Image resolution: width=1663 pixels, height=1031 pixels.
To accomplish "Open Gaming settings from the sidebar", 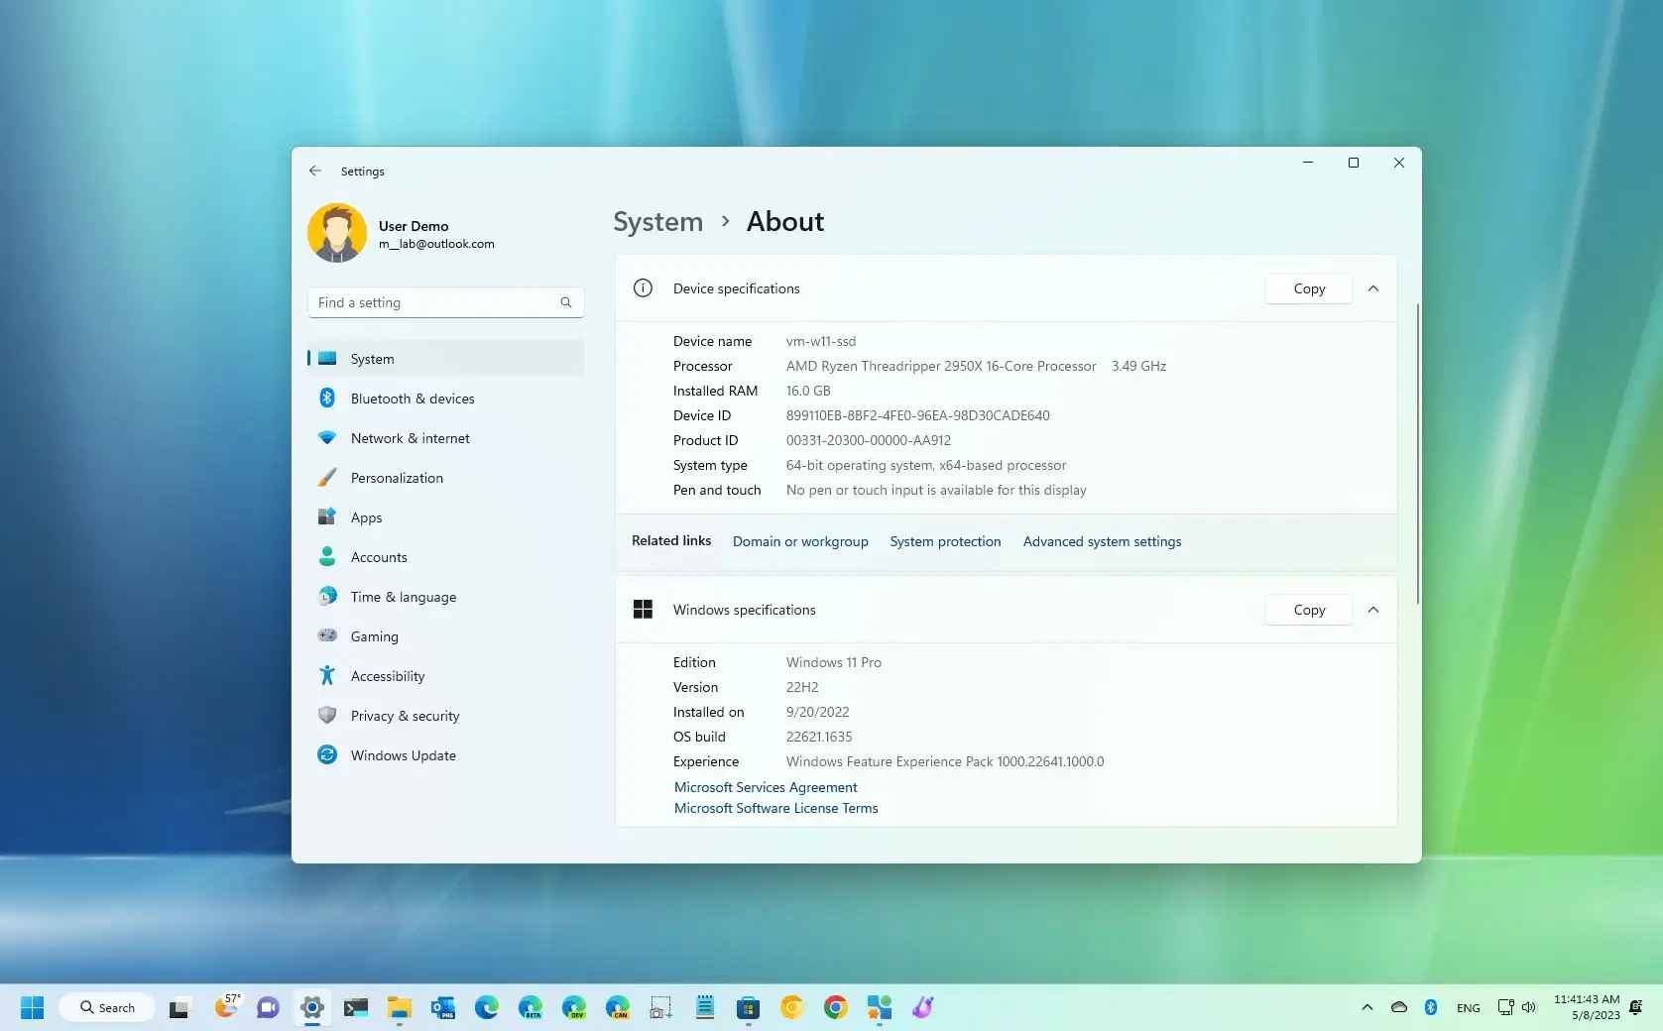I will point(375,635).
